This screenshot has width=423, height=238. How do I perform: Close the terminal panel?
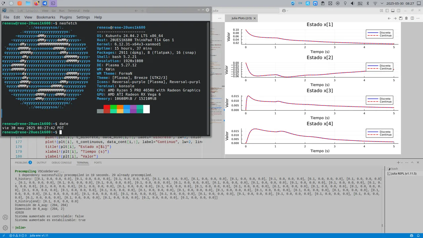[418, 163]
